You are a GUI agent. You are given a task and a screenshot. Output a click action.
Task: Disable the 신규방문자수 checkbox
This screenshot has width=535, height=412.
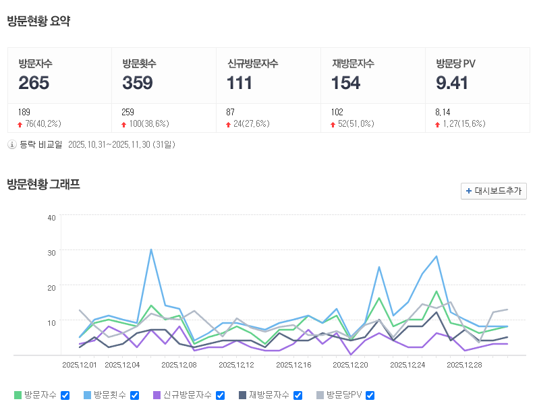click(x=220, y=395)
